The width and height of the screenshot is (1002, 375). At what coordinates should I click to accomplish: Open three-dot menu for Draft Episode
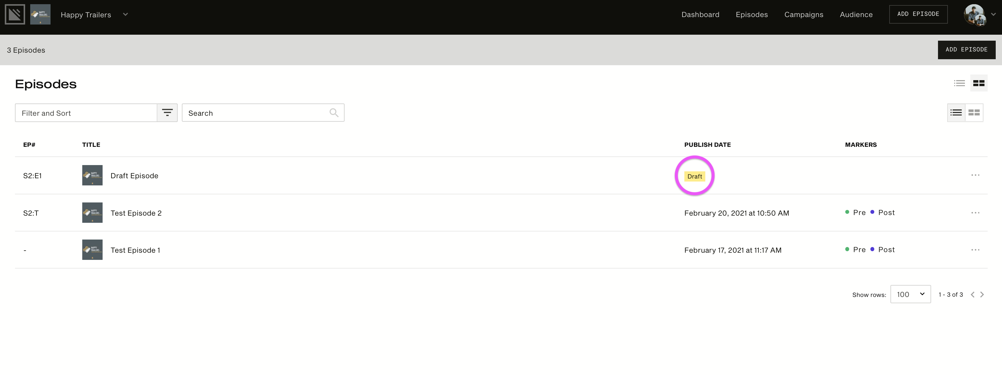click(x=975, y=175)
